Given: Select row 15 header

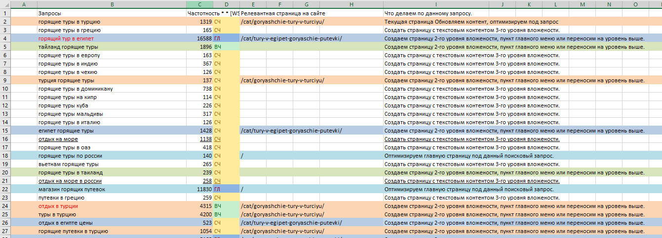Looking at the screenshot, I should (x=5, y=131).
